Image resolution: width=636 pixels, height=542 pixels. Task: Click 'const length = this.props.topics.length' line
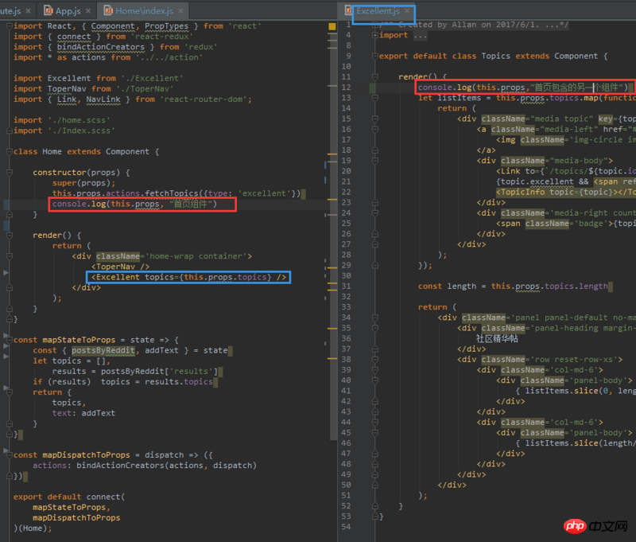513,287
